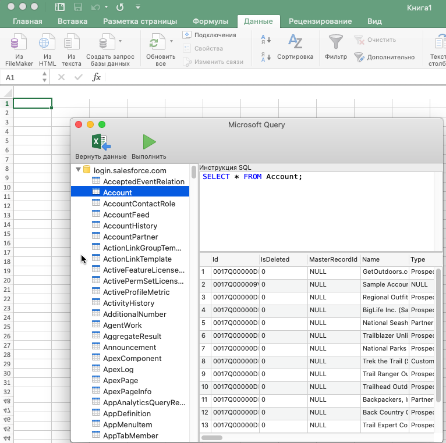This screenshot has height=443, width=446.
Task: Select the ApexLog table
Action: [130, 370]
